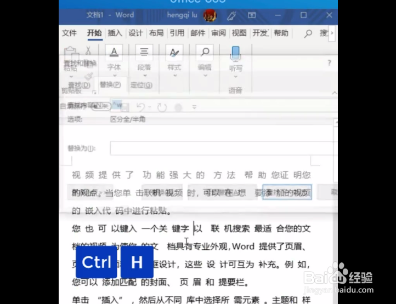Select the 查找(D) tab in the dialog
396x304 pixels.
(80, 85)
